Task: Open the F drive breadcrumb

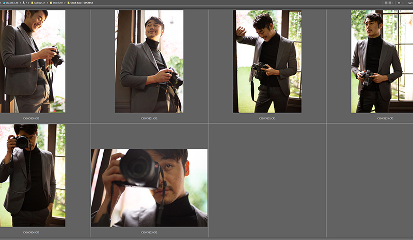Action: (x=25, y=3)
